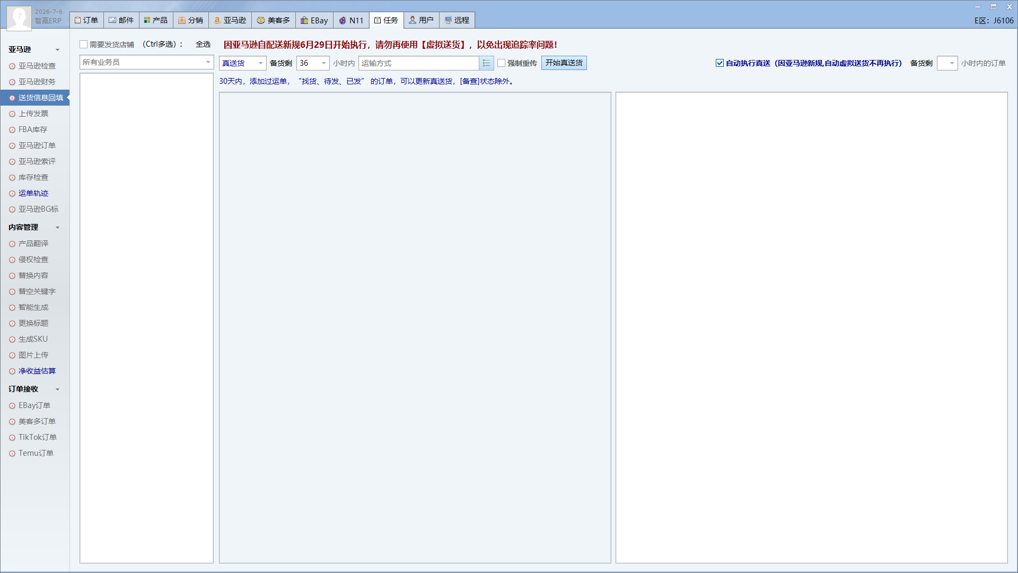The width and height of the screenshot is (1018, 573).
Task: Collapse the 内容管理 sidebar section
Action: point(57,228)
